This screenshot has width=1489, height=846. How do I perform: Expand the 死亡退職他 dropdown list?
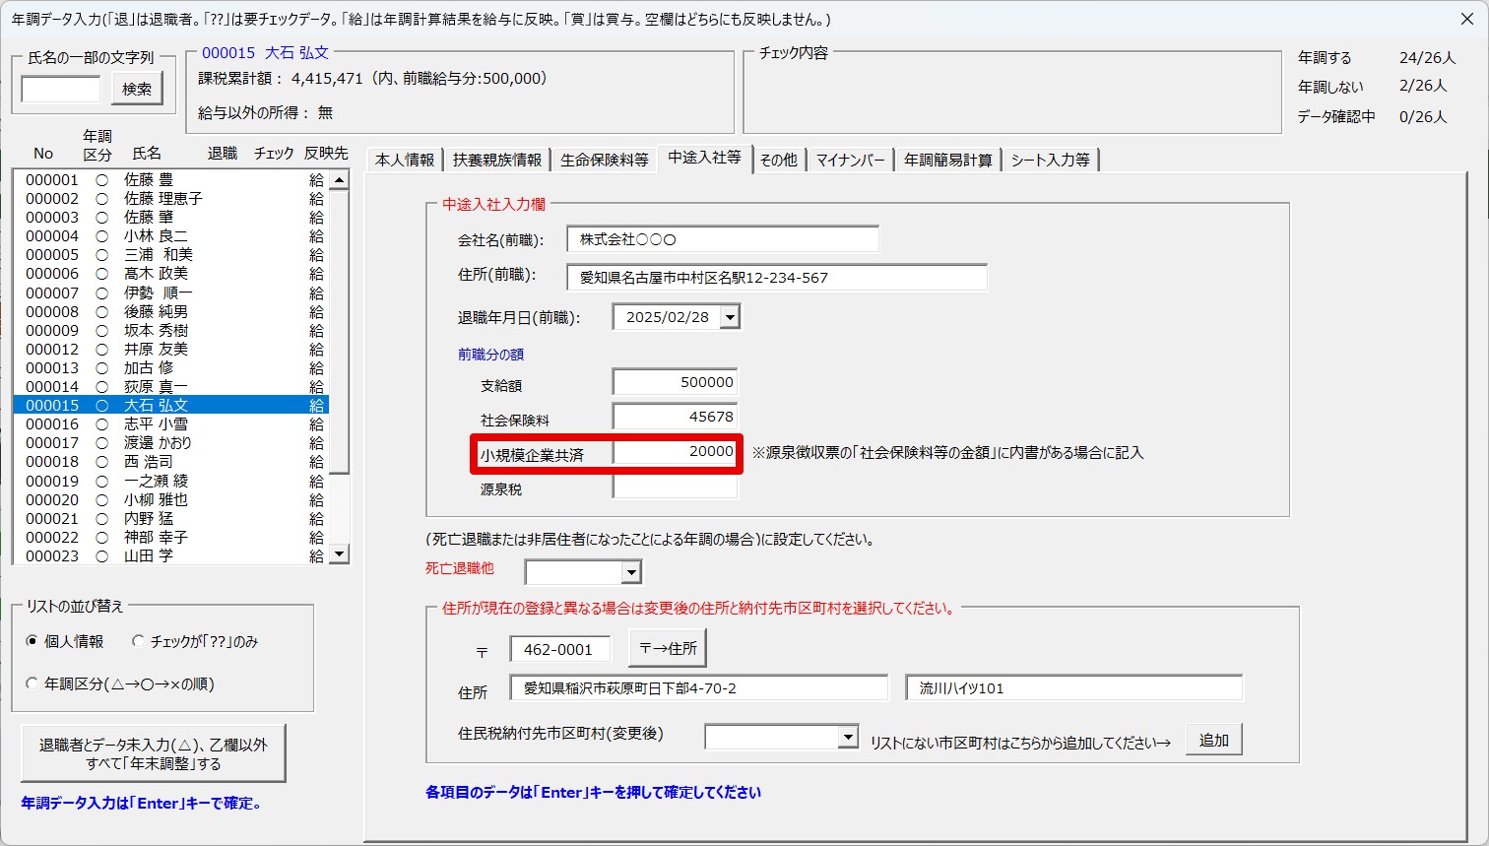(x=631, y=572)
